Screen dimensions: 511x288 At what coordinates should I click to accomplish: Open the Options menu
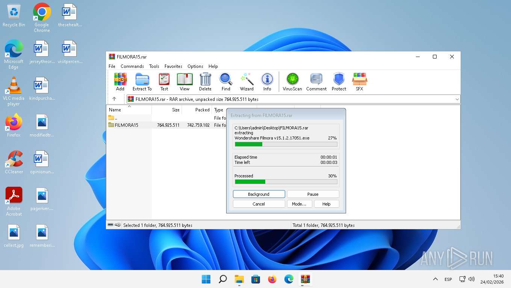pyautogui.click(x=195, y=66)
